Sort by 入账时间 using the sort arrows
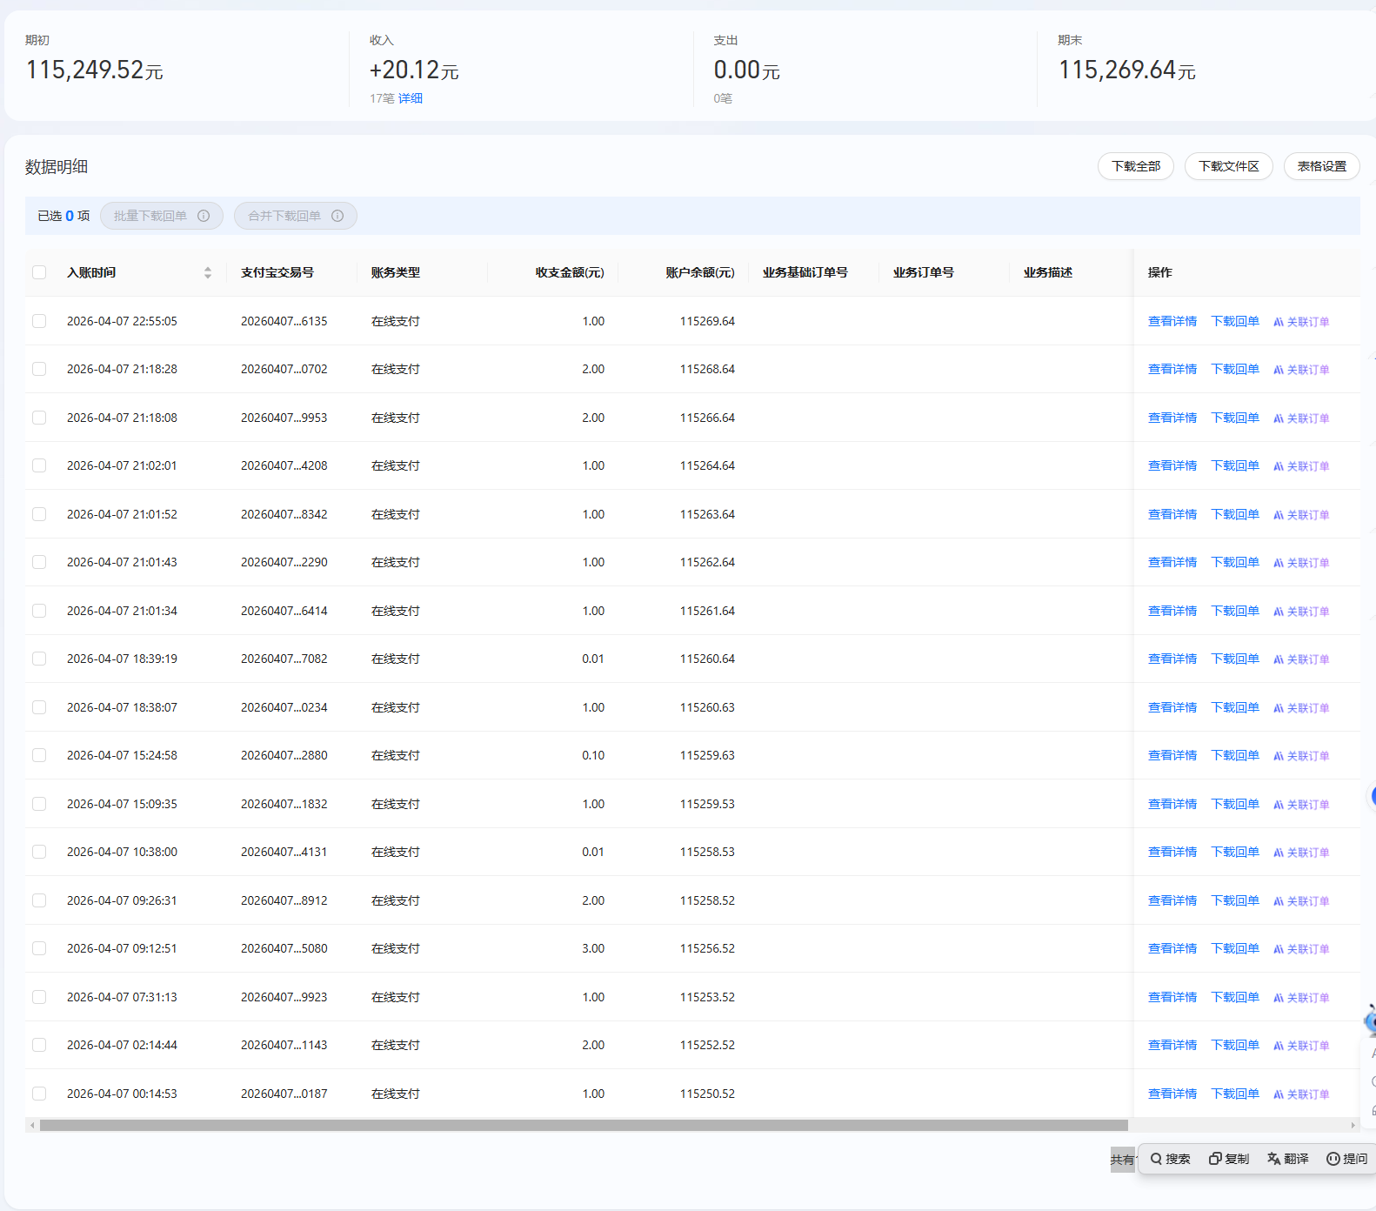The image size is (1376, 1211). coord(208,272)
